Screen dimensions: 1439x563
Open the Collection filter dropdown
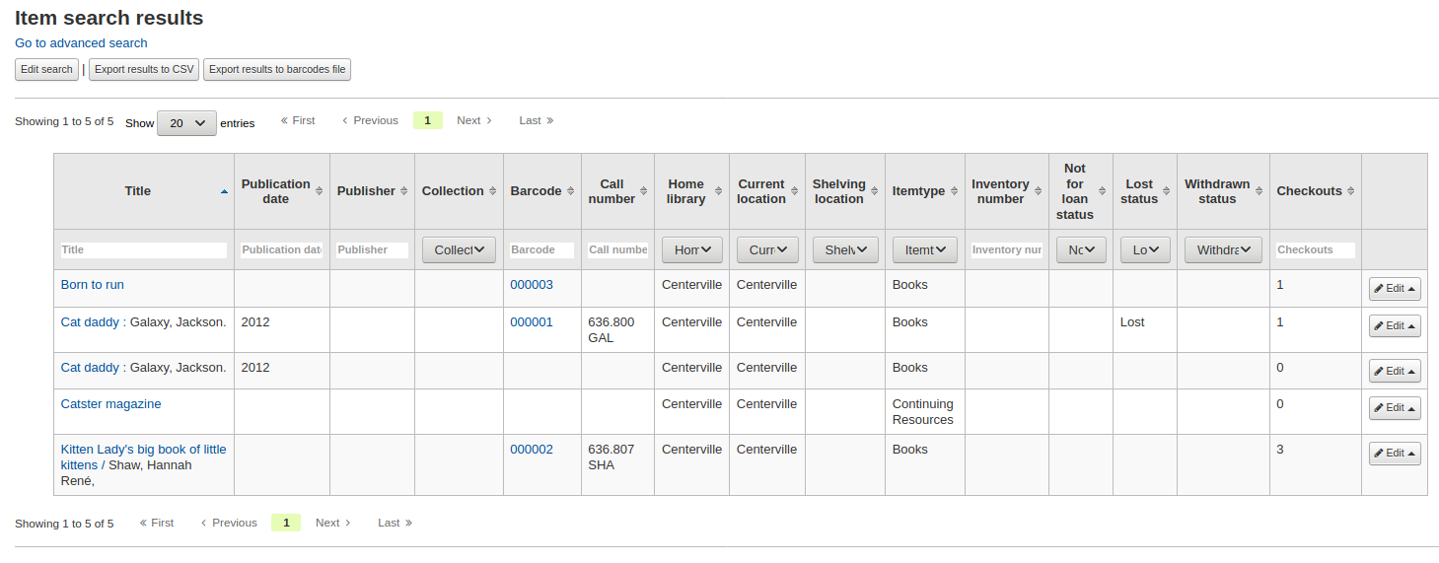click(x=459, y=250)
